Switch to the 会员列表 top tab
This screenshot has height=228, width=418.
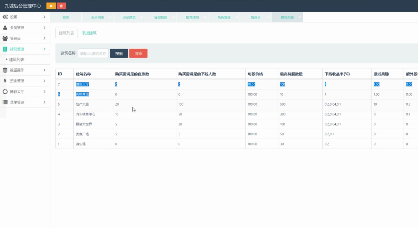(97, 17)
